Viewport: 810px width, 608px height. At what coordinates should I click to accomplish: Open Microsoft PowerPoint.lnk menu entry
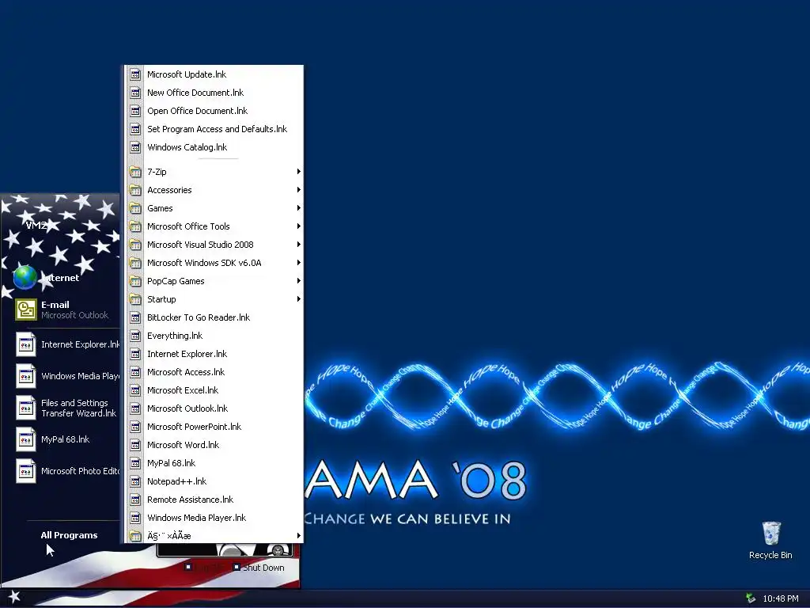point(214,427)
